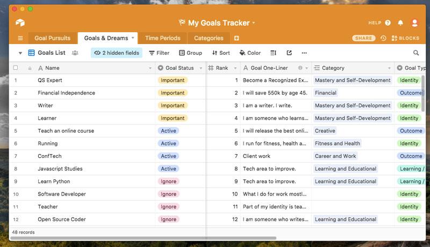Click the Filter button

point(159,53)
